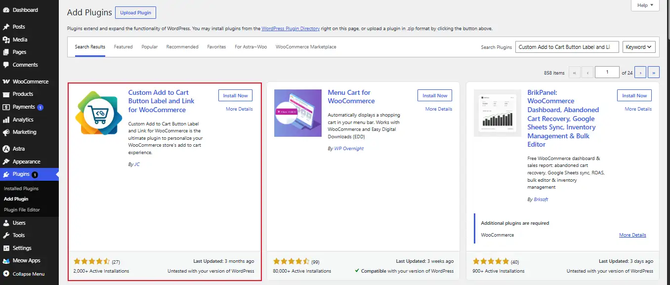This screenshot has width=670, height=285.
Task: Open BrikPanel plugin thumbnail image
Action: 498,113
